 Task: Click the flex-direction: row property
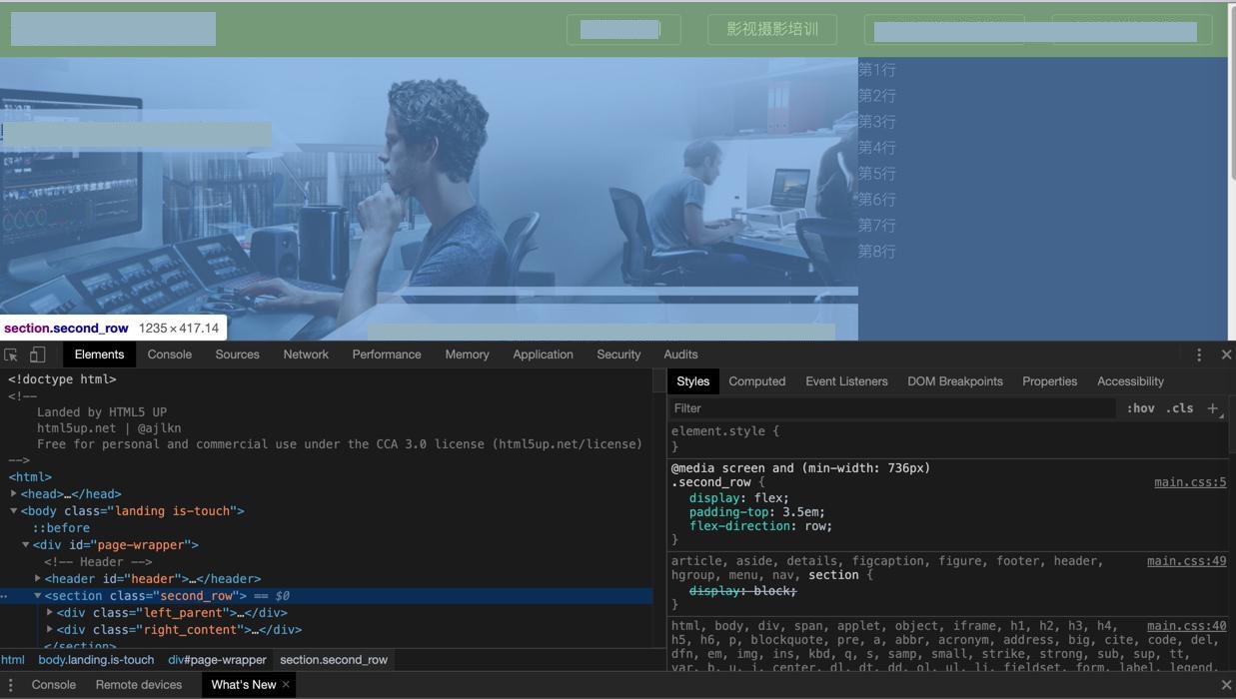[760, 526]
